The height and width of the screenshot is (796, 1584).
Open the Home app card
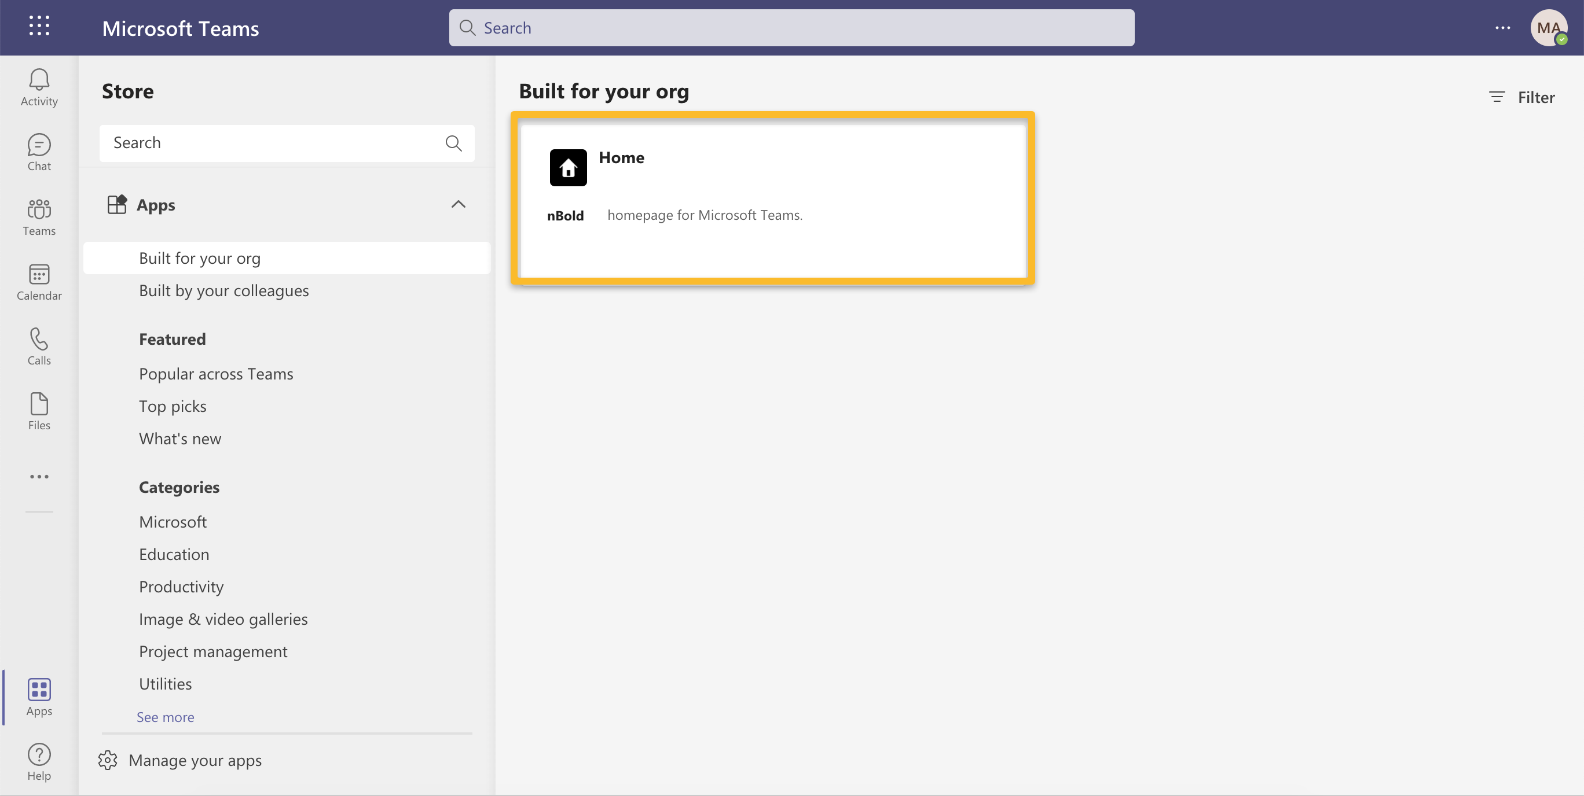point(772,198)
